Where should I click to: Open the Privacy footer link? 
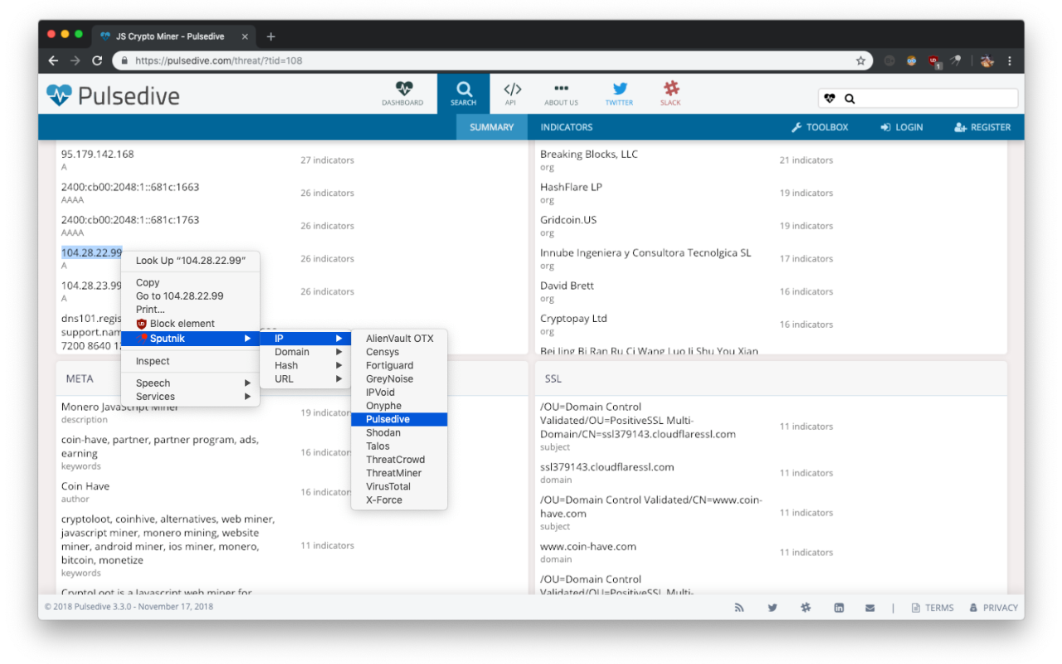pos(994,608)
